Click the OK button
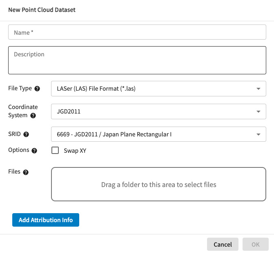The width and height of the screenshot is (274, 254). point(255,244)
